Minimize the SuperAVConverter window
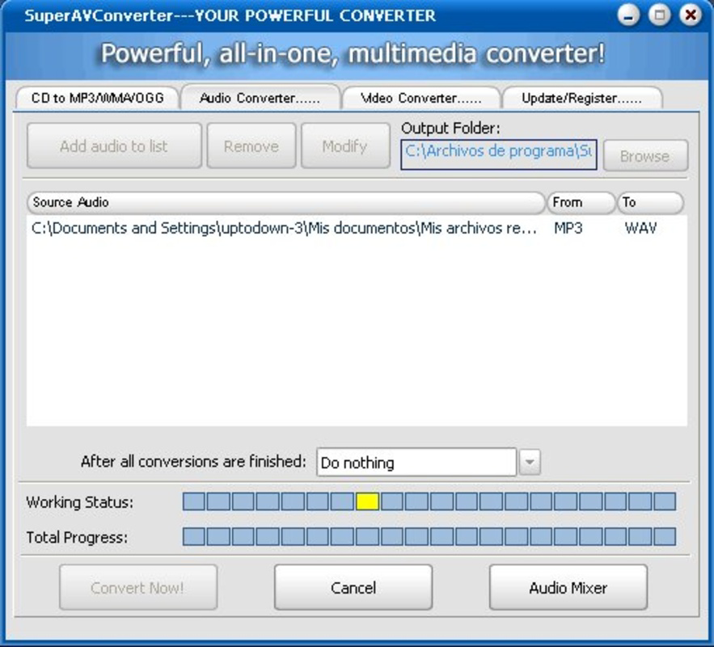Viewport: 714px width, 647px height. (629, 16)
